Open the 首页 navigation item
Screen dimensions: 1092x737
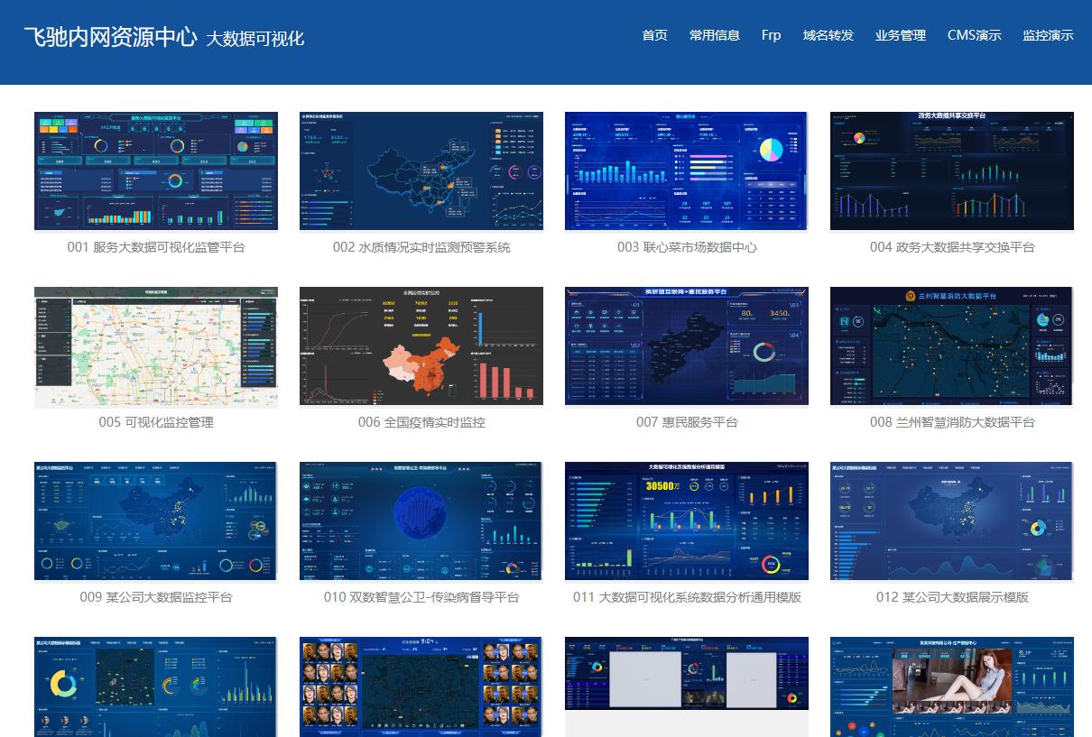tap(653, 36)
